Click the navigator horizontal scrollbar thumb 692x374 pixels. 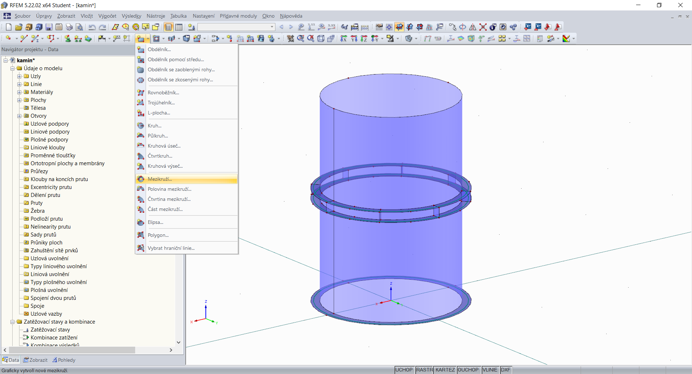coord(72,350)
